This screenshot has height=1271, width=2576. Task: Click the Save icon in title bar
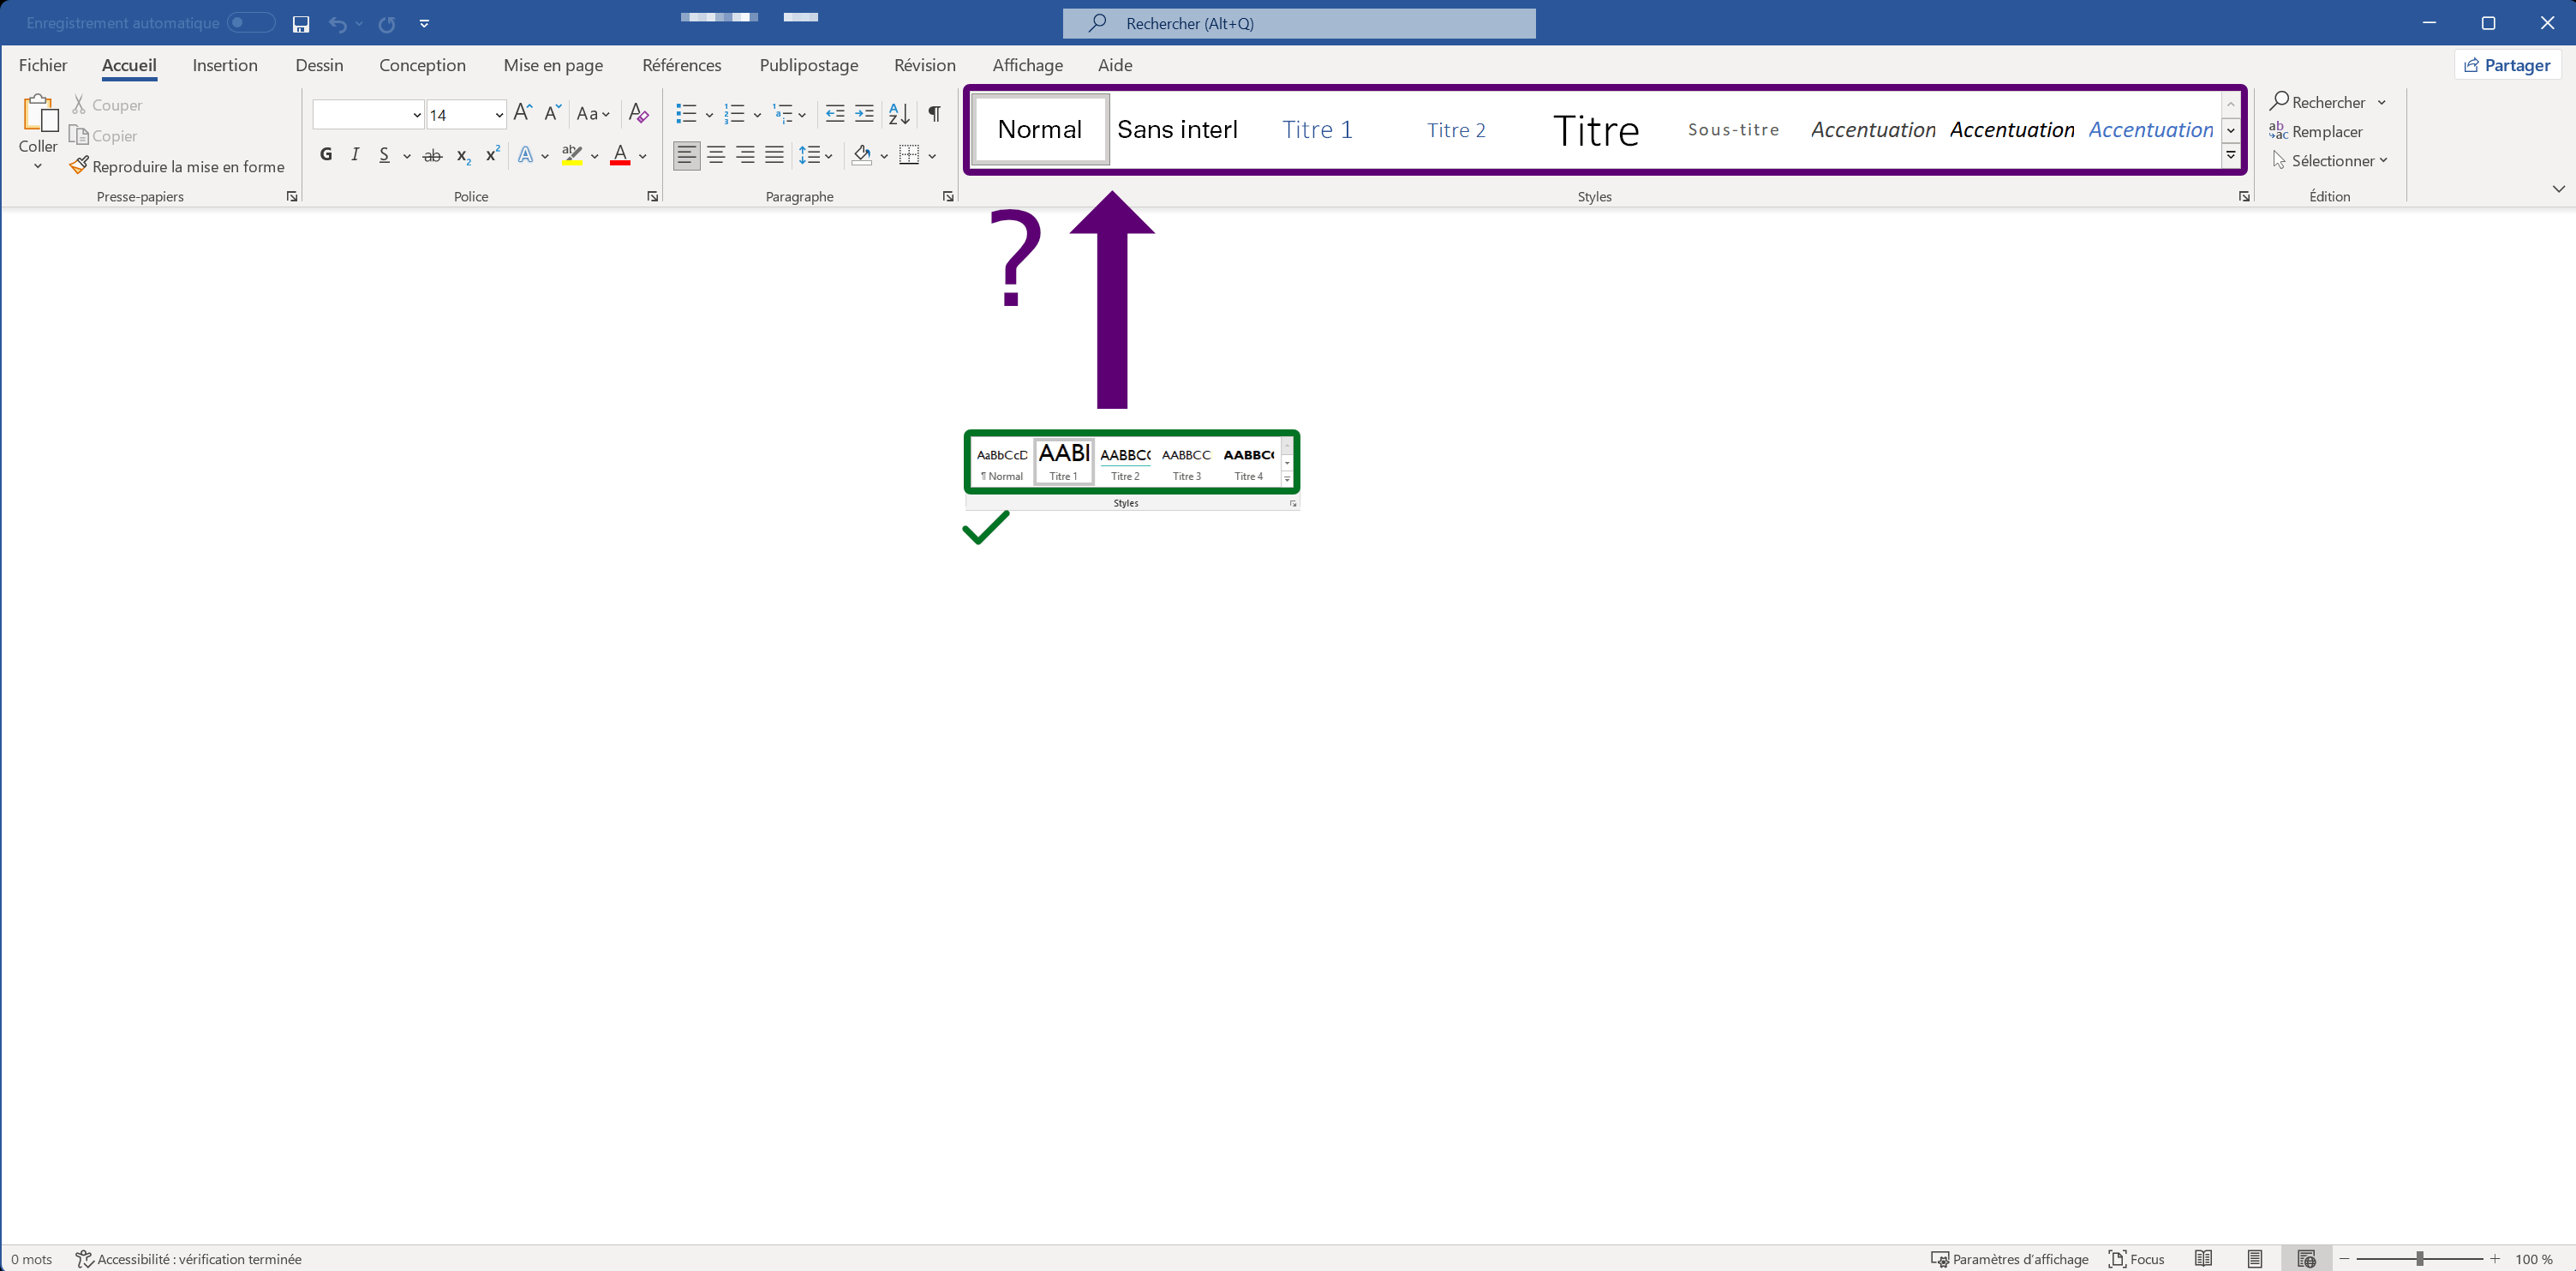pyautogui.click(x=300, y=24)
